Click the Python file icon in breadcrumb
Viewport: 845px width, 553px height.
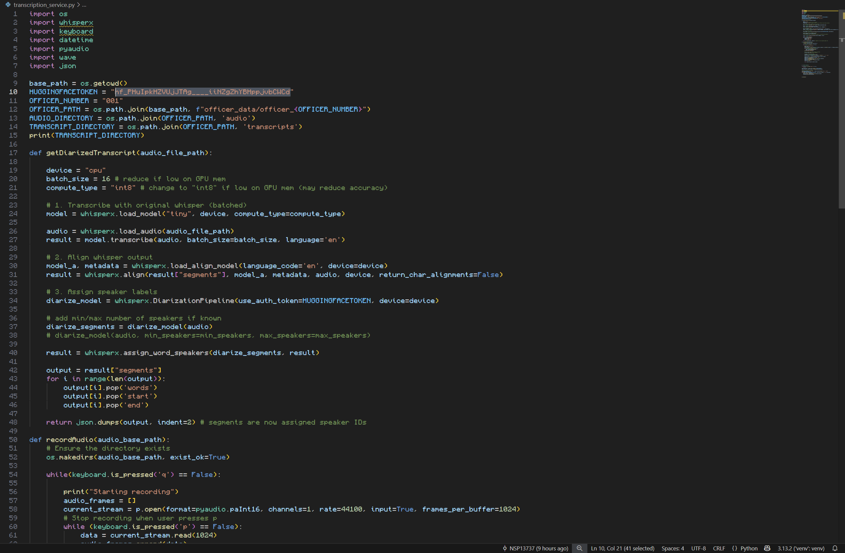(x=8, y=5)
